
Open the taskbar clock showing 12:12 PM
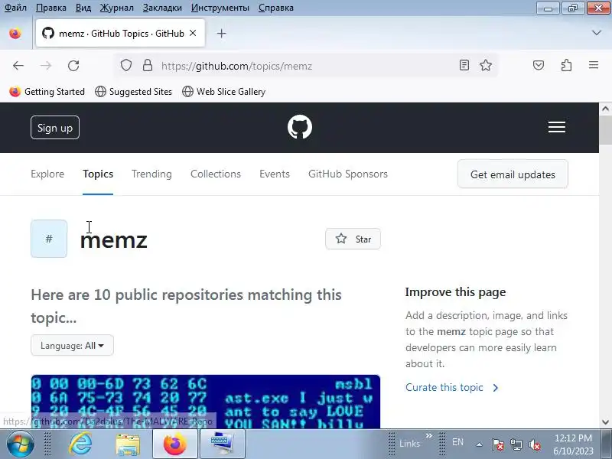(x=573, y=444)
